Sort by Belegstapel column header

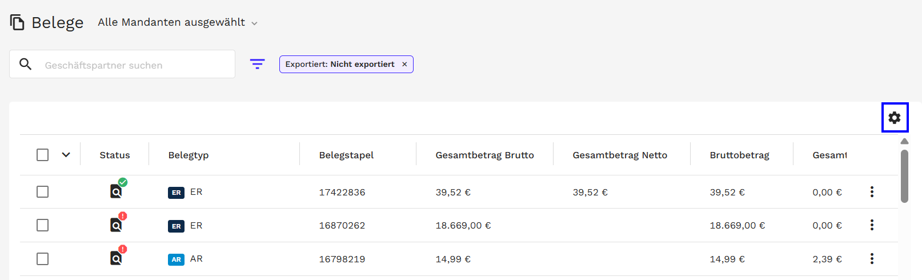(346, 155)
